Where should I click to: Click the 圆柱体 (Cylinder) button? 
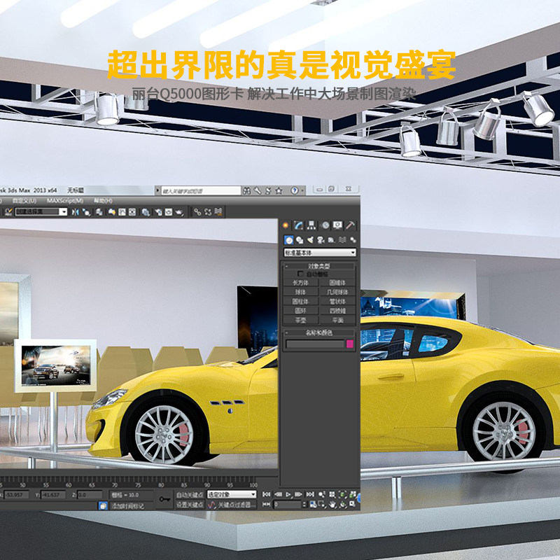click(300, 302)
